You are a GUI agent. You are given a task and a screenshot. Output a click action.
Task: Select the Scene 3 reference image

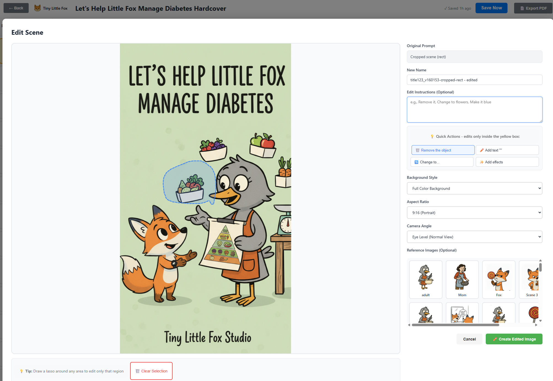tap(529, 279)
